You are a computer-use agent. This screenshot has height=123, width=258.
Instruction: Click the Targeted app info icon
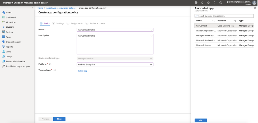pos(55,70)
